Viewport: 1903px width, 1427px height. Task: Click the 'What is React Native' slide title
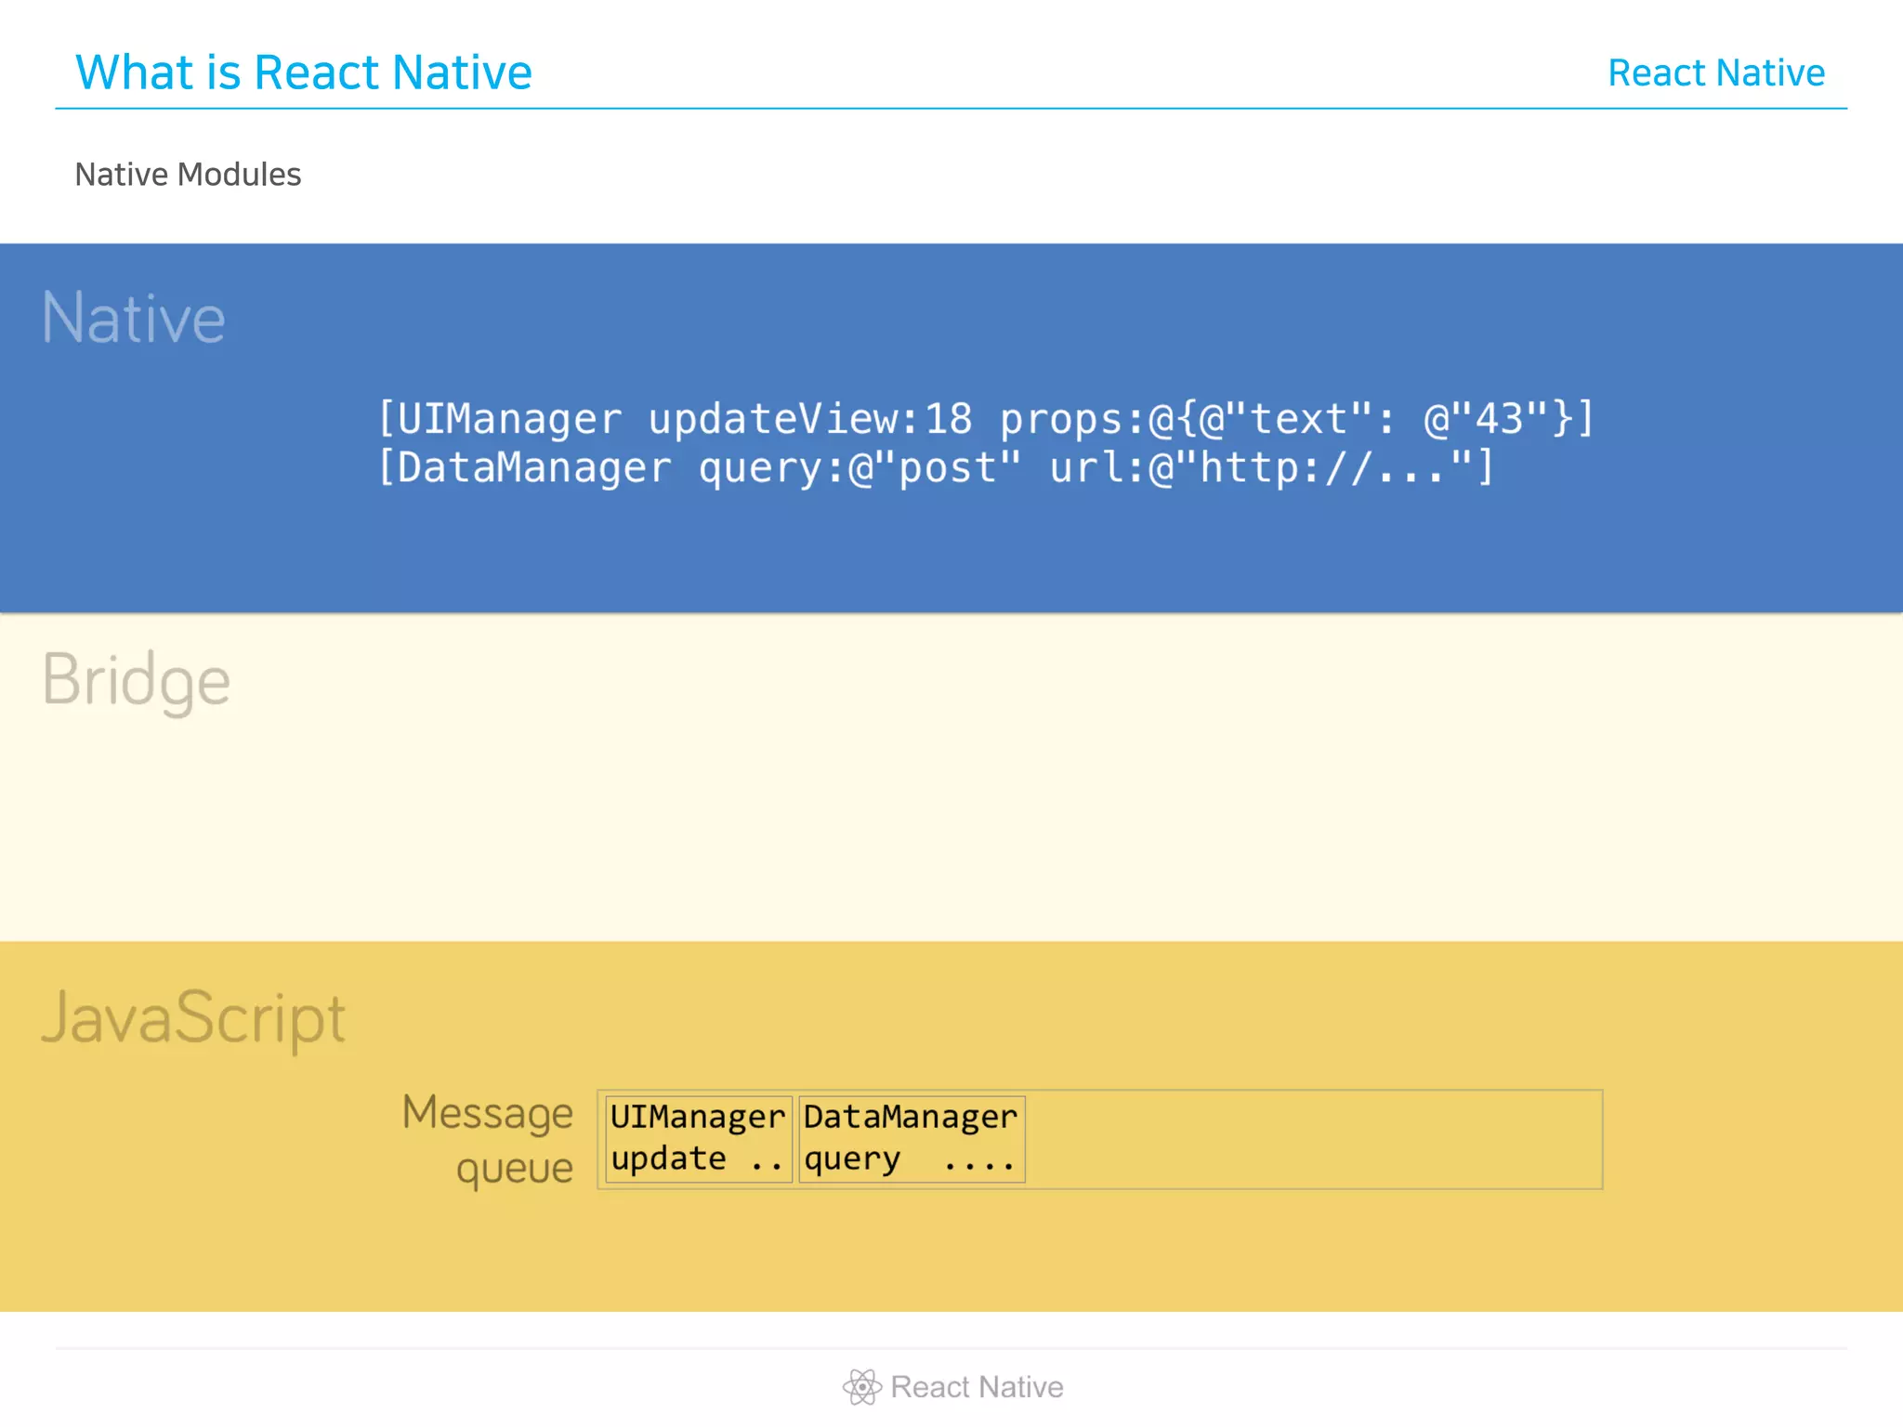pyautogui.click(x=303, y=72)
